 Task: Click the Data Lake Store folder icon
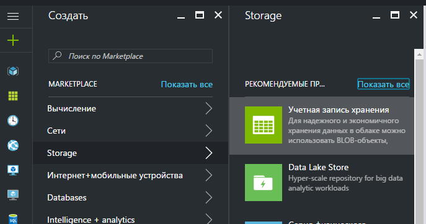pos(264,183)
